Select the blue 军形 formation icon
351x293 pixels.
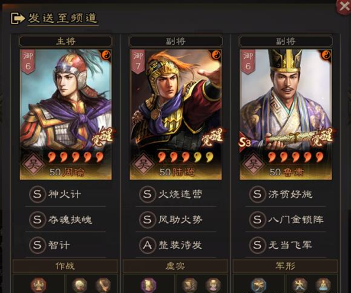click(x=258, y=285)
